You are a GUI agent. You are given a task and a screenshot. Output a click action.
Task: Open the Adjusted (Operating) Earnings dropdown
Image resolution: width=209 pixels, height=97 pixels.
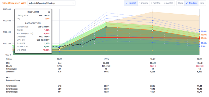51,3
